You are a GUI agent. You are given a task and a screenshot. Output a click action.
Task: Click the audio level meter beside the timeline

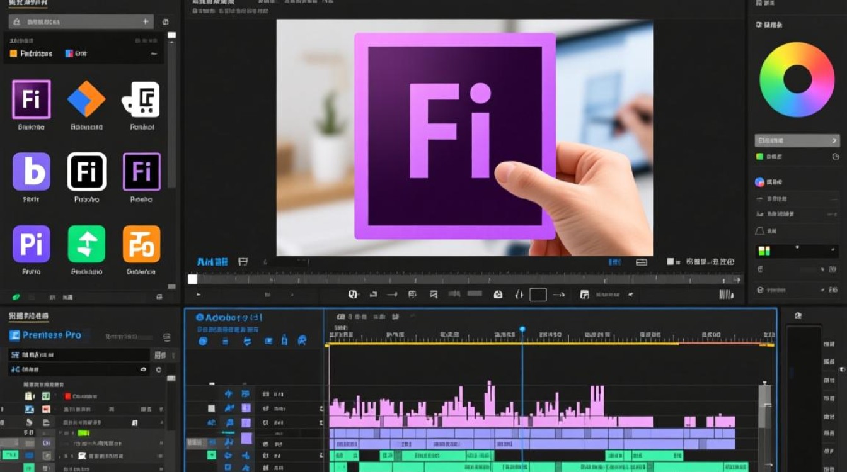click(803, 398)
